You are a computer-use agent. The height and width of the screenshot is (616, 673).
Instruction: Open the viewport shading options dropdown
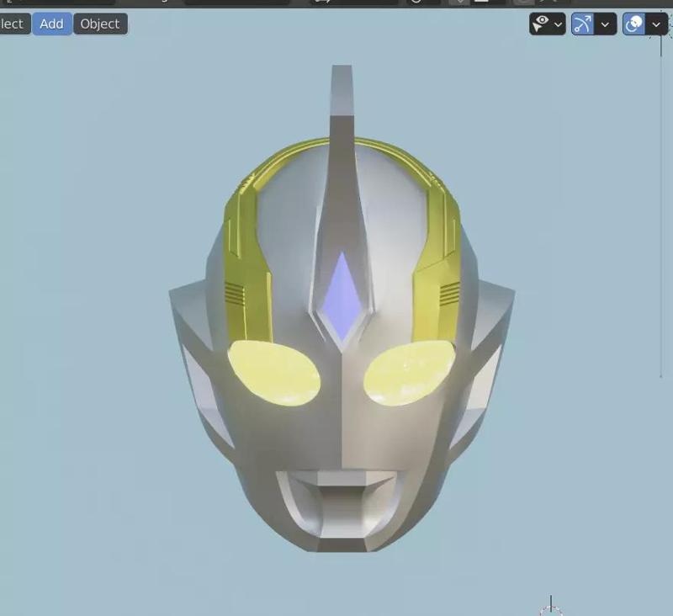pyautogui.click(x=655, y=24)
